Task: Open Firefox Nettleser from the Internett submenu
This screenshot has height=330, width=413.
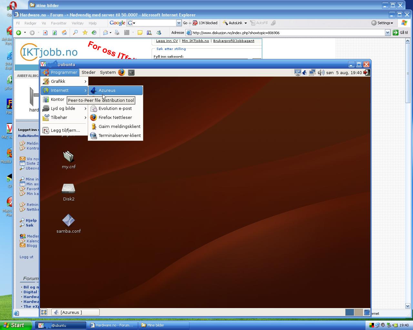Action: (x=115, y=118)
